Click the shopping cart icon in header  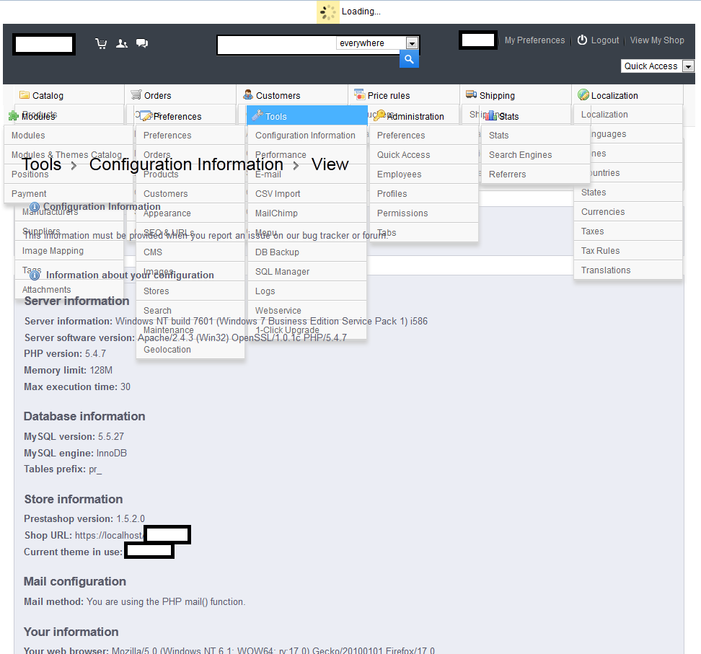point(101,43)
